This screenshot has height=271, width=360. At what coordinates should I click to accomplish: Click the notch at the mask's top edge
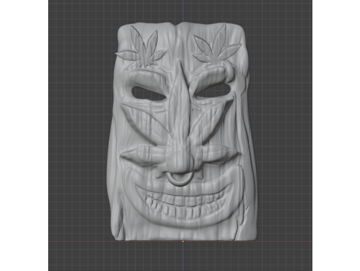181,27
